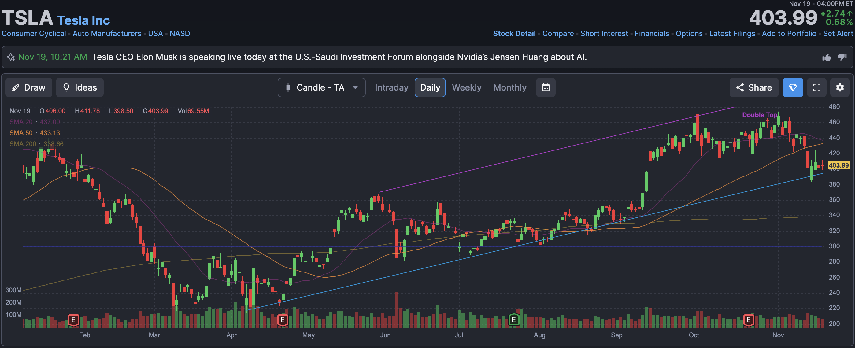Click the AI sparkle icon beside news
The height and width of the screenshot is (348, 855).
tap(11, 57)
